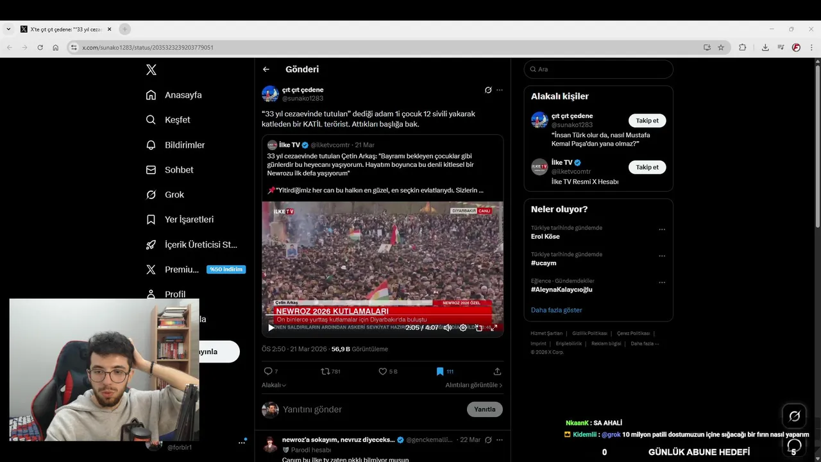
Task: Open browser downloads
Action: pyautogui.click(x=765, y=47)
